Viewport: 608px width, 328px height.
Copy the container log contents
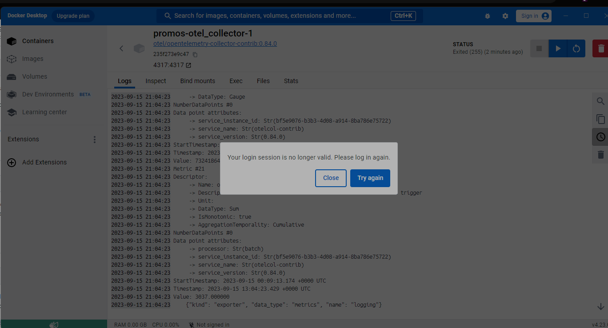tap(600, 119)
